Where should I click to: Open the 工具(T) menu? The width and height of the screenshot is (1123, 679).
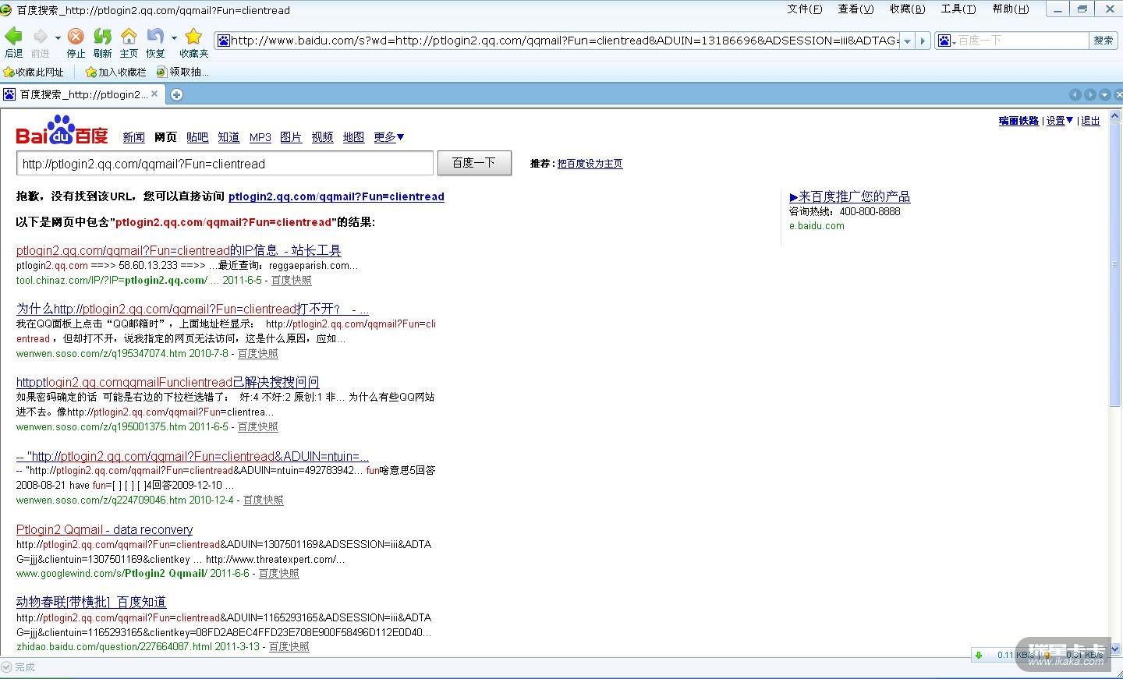[958, 9]
